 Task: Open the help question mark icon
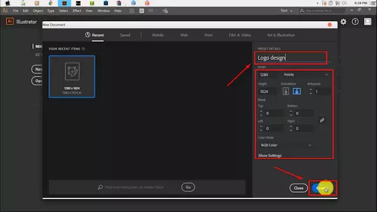pos(355,22)
